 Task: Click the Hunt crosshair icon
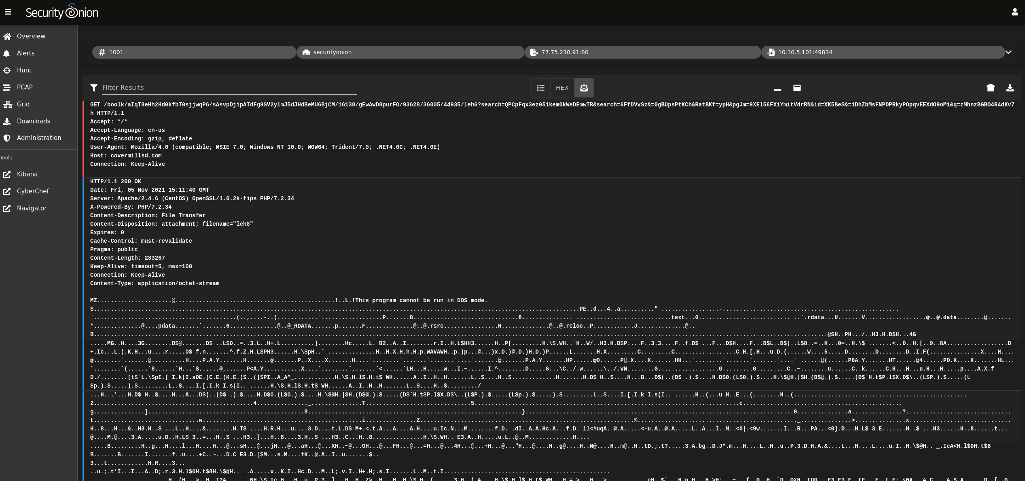point(7,70)
